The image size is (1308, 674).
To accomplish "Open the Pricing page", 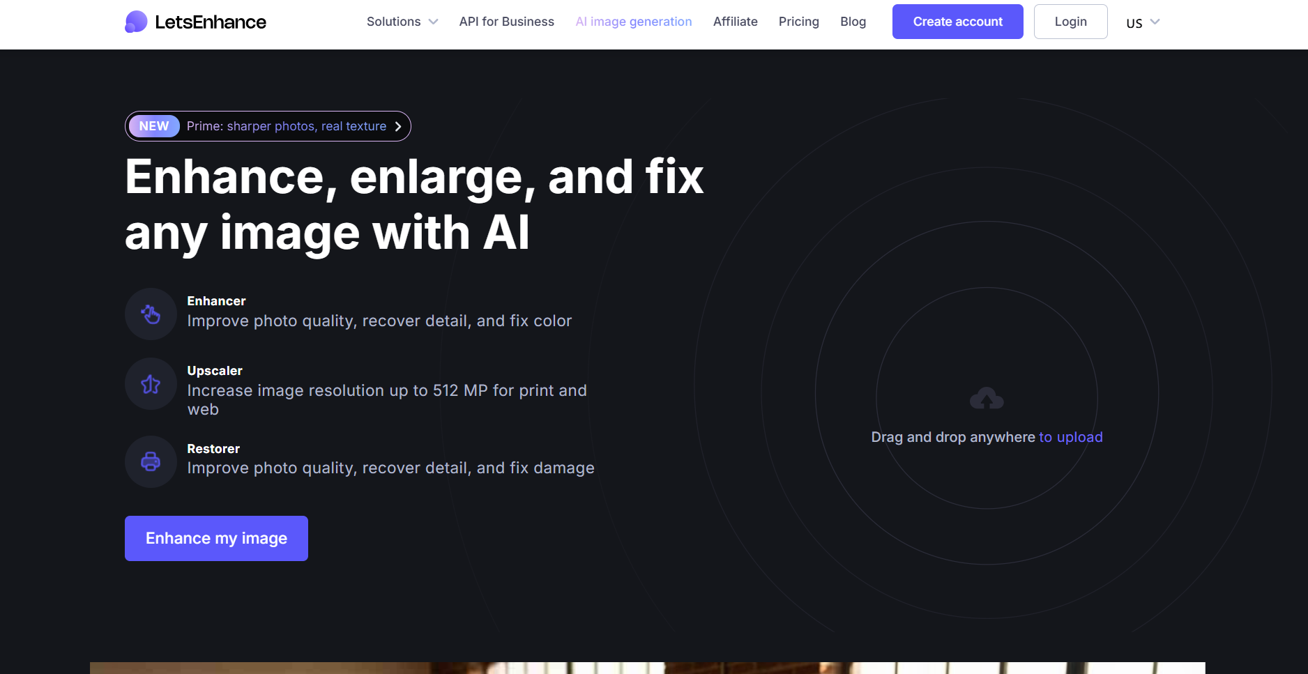I will (x=799, y=22).
